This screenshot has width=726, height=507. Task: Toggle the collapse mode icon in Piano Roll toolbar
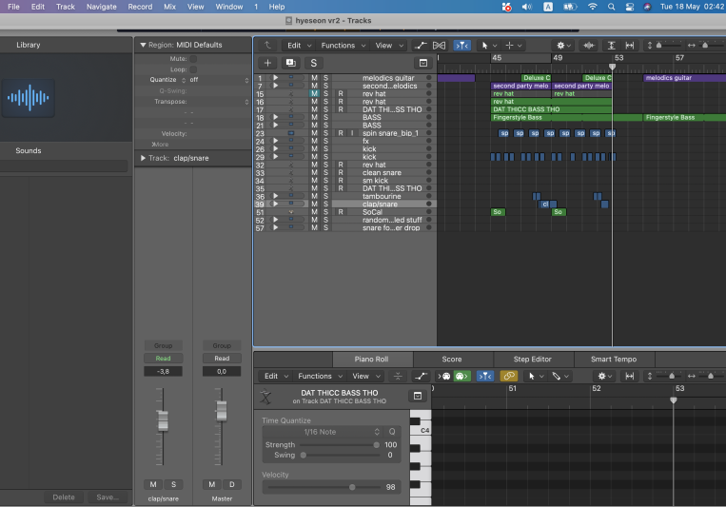[398, 376]
